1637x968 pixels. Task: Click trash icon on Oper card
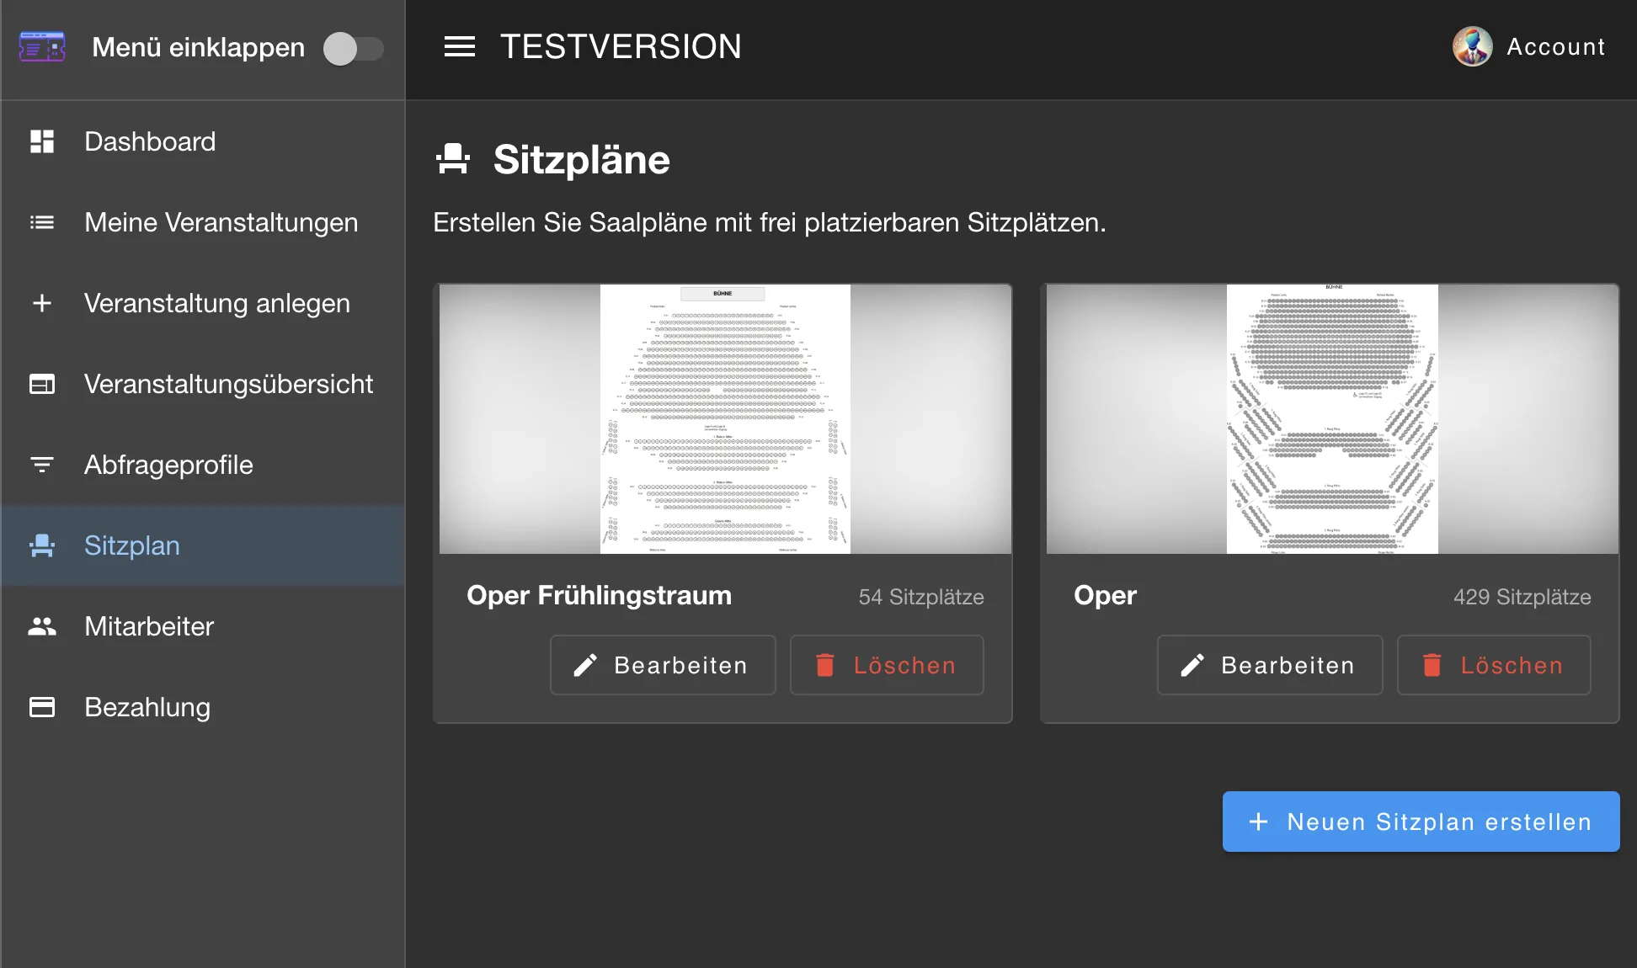tap(1432, 665)
